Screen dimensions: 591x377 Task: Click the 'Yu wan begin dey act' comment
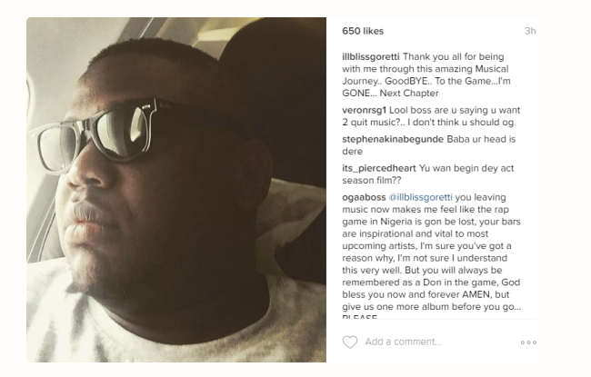(x=428, y=174)
